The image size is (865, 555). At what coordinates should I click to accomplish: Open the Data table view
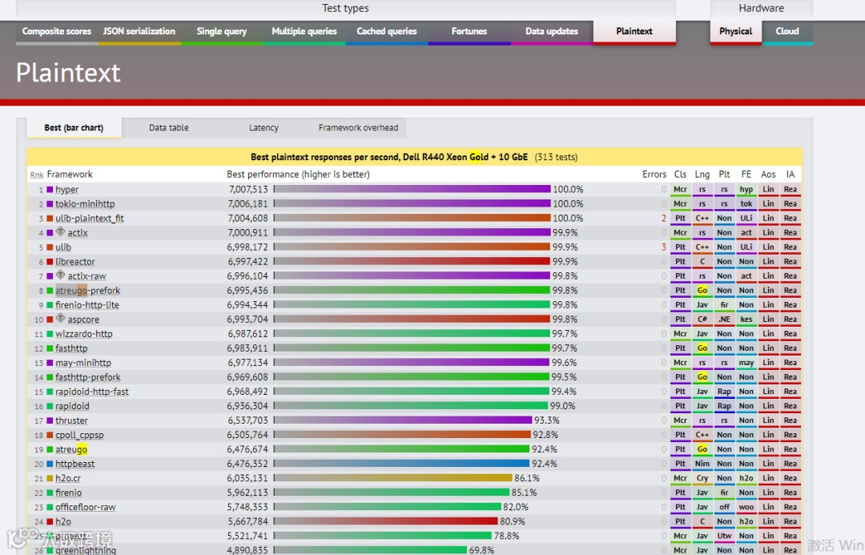coord(169,127)
